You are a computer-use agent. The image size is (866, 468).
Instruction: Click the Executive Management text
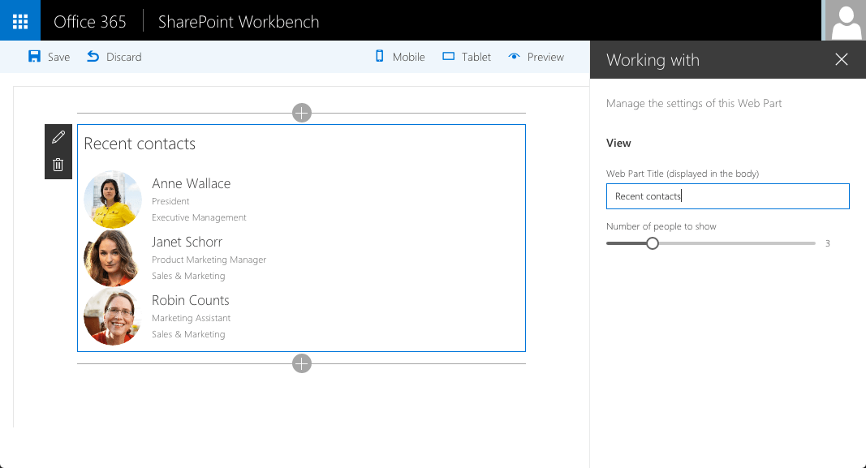click(199, 217)
